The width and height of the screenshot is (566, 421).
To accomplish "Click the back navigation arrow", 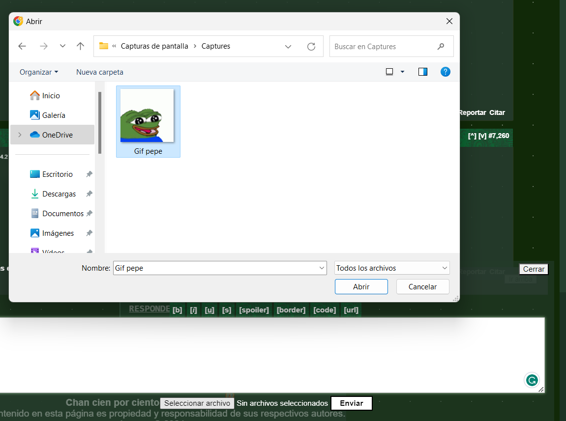I will coord(22,46).
